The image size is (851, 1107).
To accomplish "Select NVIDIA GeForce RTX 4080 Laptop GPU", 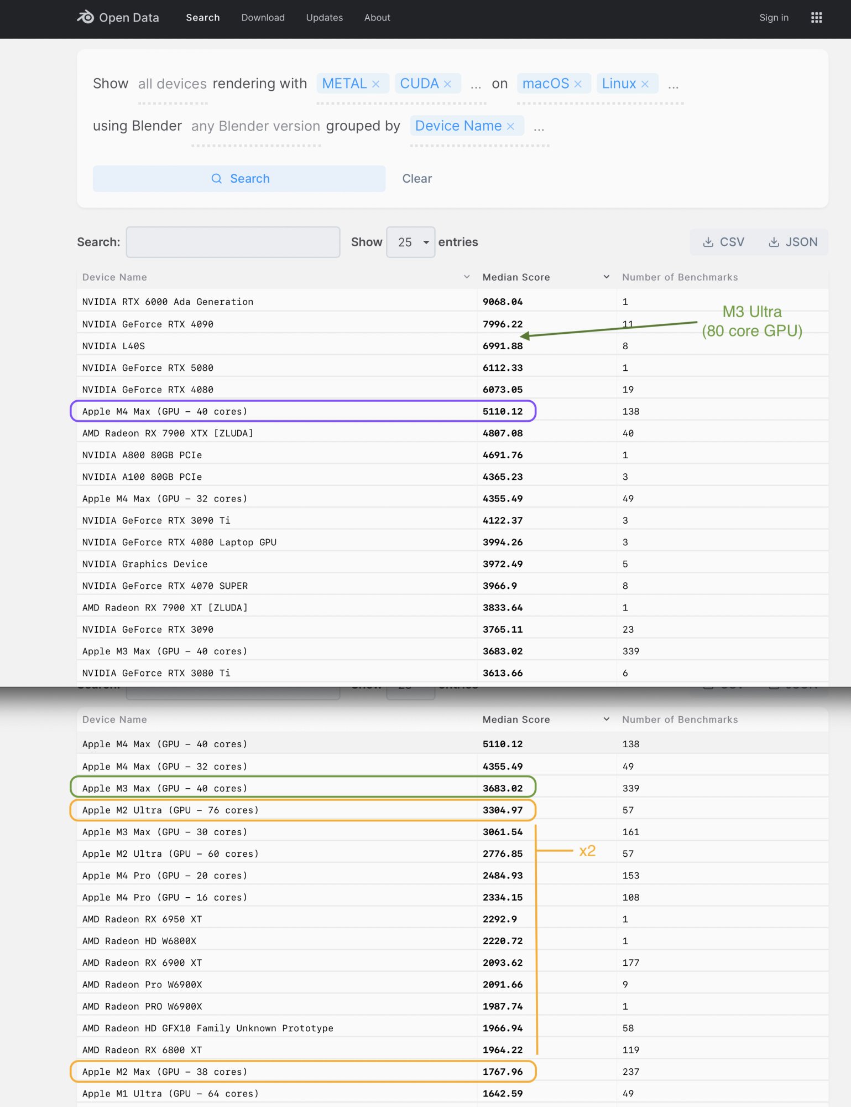I will pos(179,542).
